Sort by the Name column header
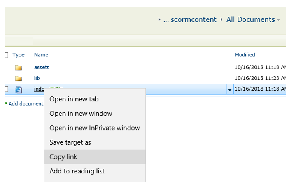Screen dimensions: 296x196 [x=41, y=55]
